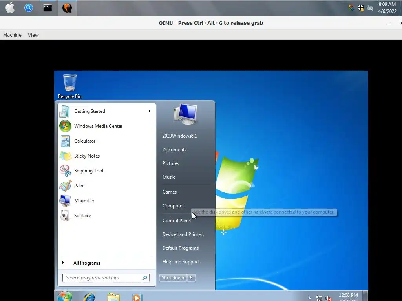
Task: Open the arrow menu beside Shut down
Action: click(x=191, y=278)
